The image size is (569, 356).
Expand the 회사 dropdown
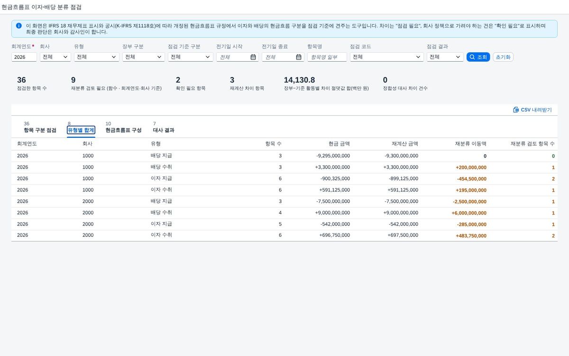coord(55,57)
